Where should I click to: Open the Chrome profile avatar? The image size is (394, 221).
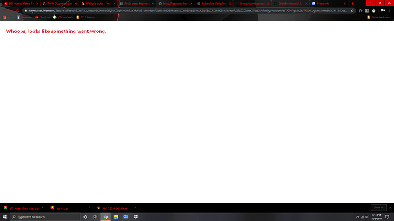[x=383, y=10]
